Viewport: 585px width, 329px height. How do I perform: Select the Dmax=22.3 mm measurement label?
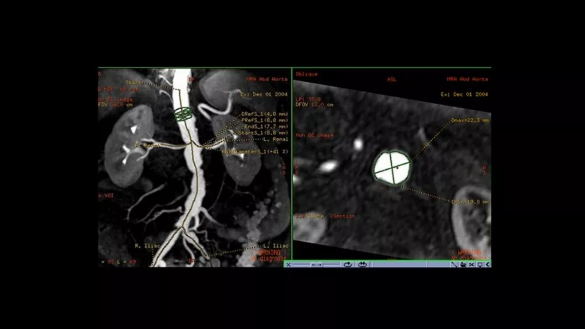(470, 120)
